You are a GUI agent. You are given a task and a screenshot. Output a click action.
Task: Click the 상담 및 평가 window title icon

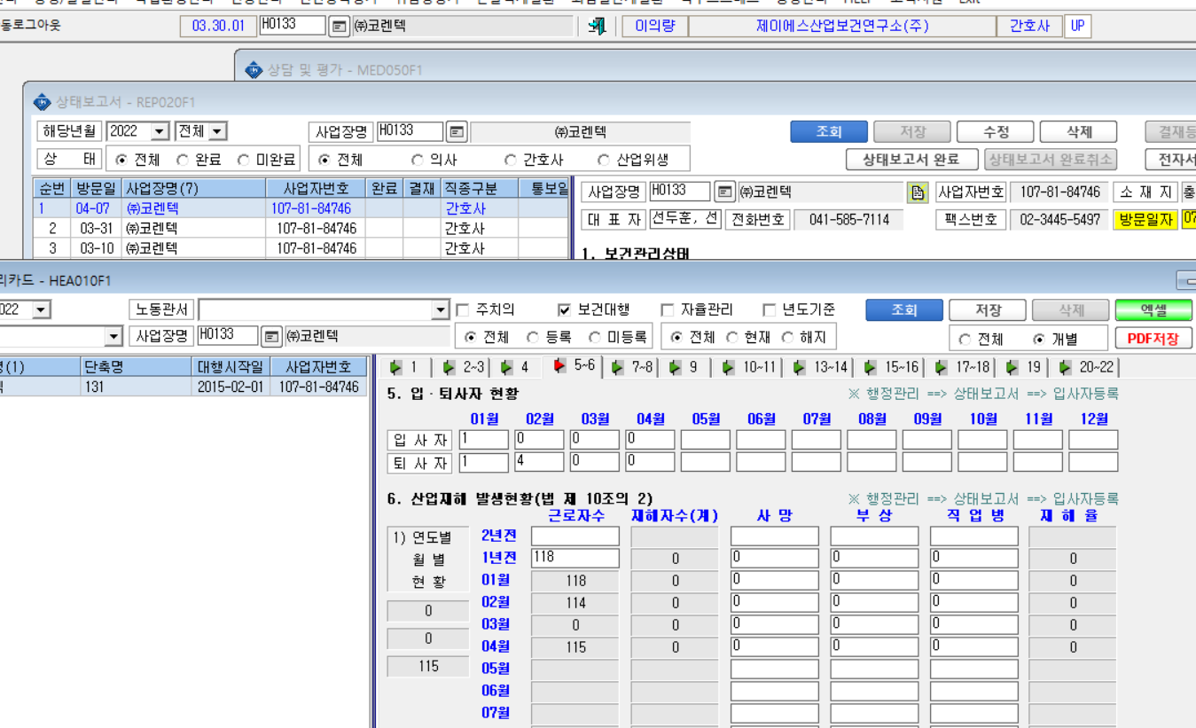point(254,69)
